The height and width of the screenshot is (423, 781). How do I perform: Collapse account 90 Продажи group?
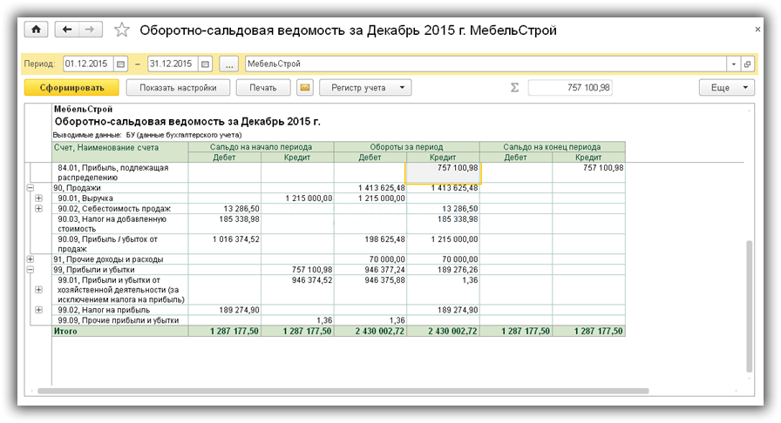(x=31, y=188)
